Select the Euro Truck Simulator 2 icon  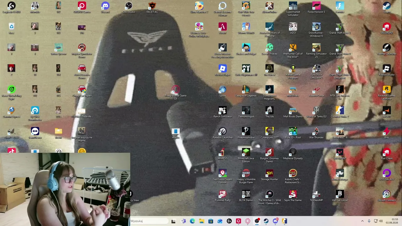[316, 72]
